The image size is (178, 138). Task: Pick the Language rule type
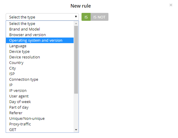pos(40,46)
